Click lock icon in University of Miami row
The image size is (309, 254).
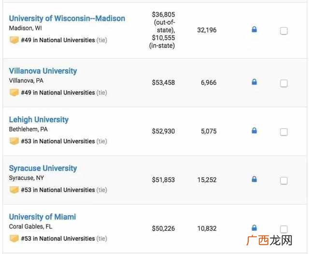254,228
